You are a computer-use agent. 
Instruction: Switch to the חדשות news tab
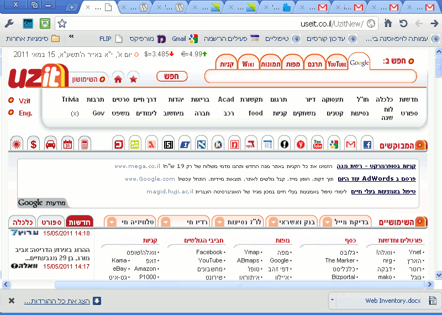coord(79,222)
